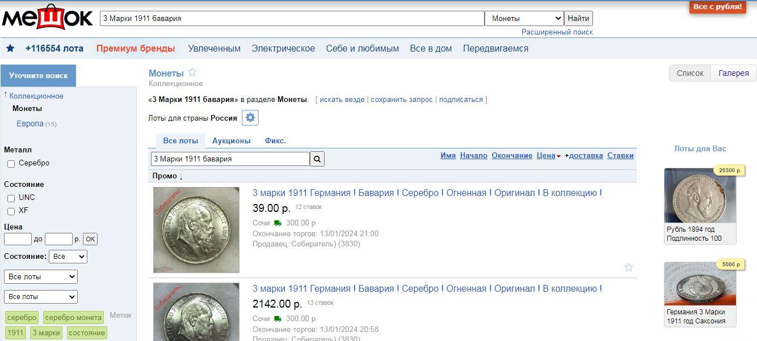Click the Найти search button
The image size is (757, 341).
click(x=578, y=18)
